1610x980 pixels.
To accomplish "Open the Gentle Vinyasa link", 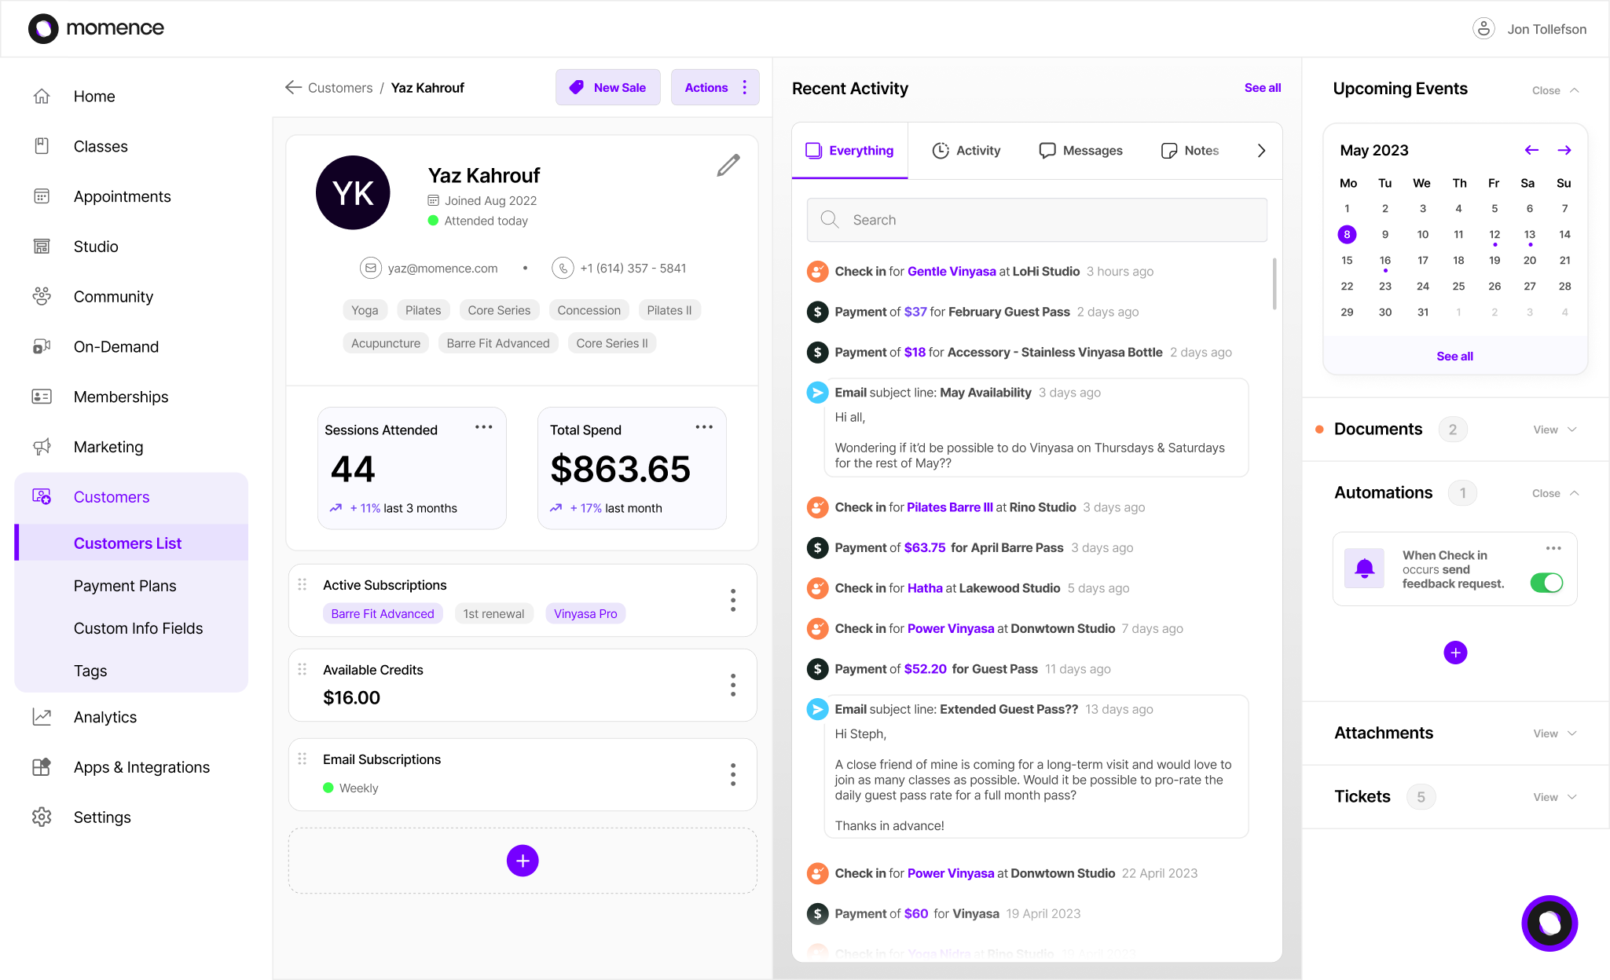I will coord(952,272).
